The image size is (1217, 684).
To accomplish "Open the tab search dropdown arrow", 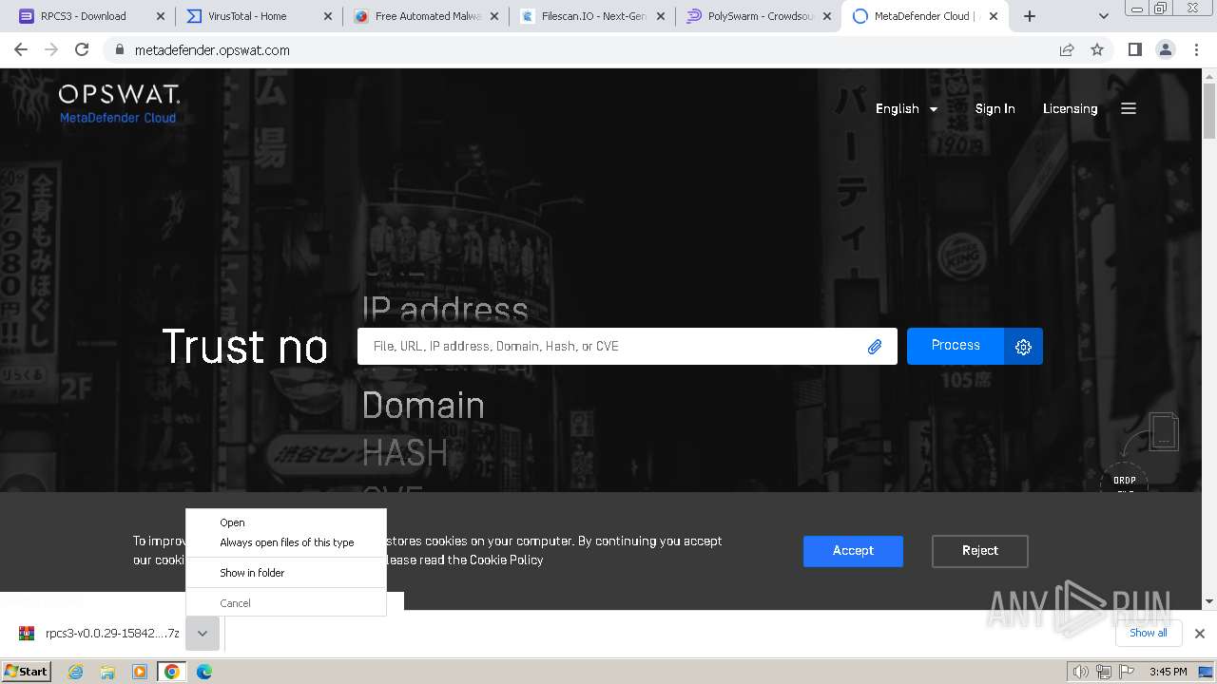I will click(1103, 16).
